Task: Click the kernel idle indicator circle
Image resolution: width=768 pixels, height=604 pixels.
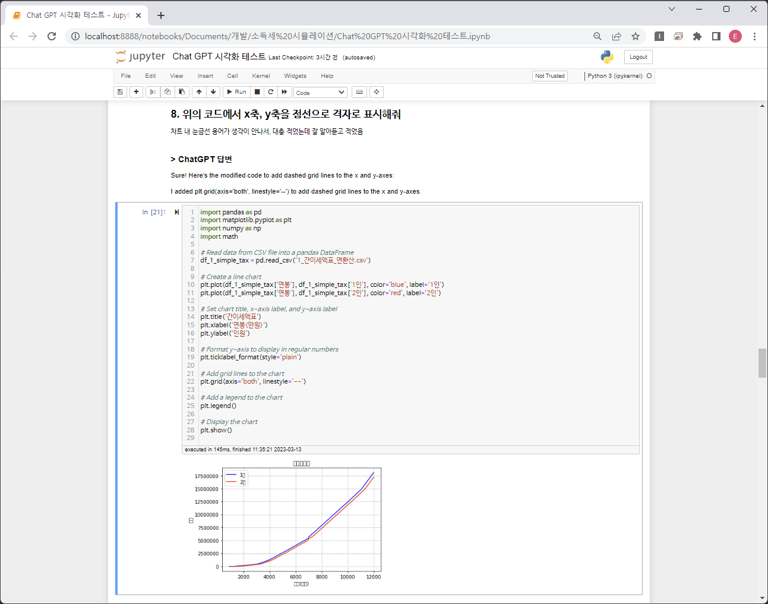Action: click(649, 76)
